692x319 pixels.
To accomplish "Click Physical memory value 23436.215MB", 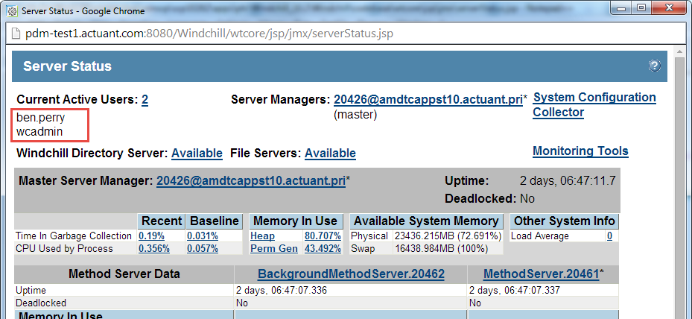I will [x=447, y=236].
